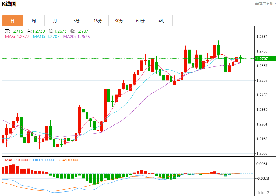Click the 开:1.2715 open value

pos(14,31)
